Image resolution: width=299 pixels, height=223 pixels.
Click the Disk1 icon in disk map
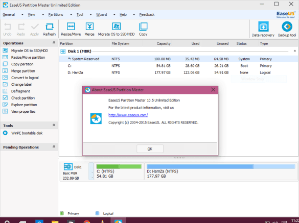68,167
